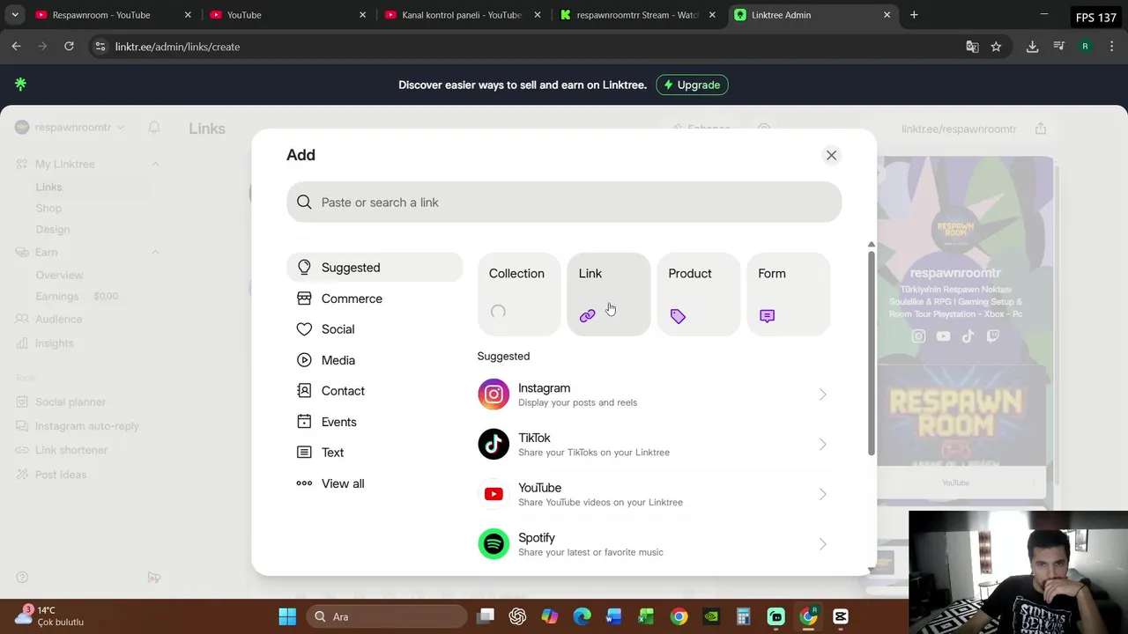The width and height of the screenshot is (1128, 634).
Task: Click the TikTok logo icon
Action: click(493, 444)
